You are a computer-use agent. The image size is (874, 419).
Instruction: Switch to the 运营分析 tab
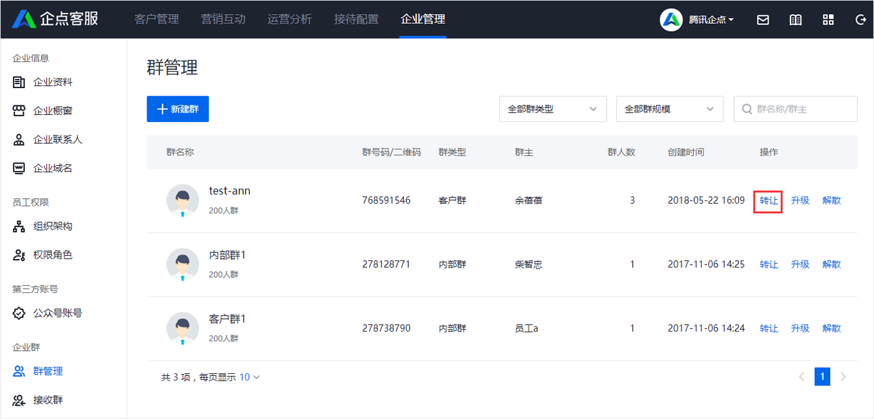[290, 19]
